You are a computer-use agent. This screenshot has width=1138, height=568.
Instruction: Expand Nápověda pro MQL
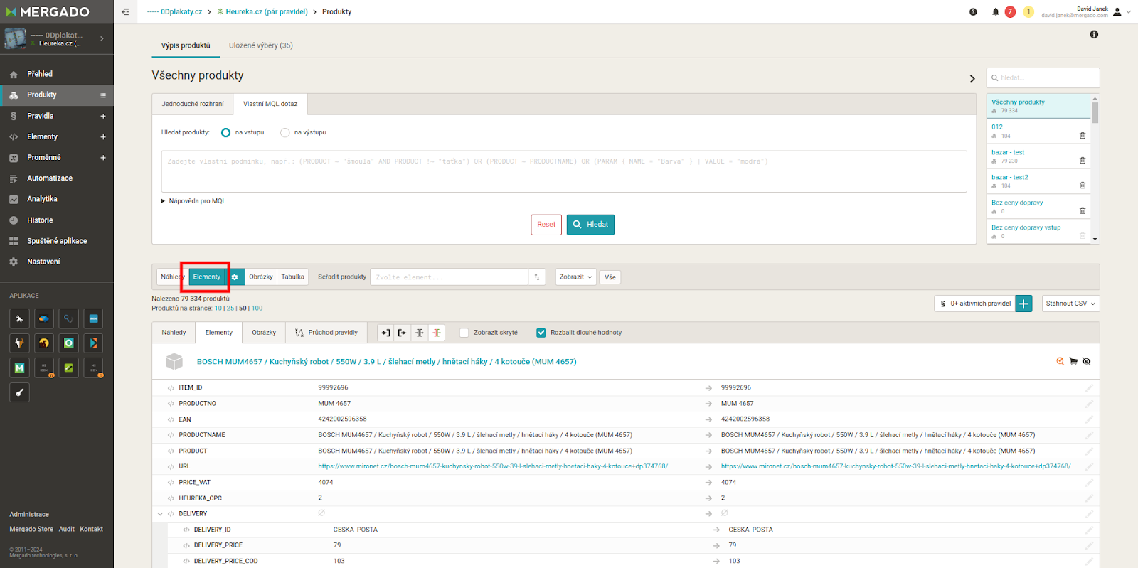(193, 201)
